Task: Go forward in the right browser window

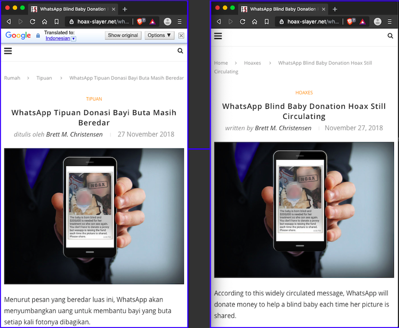Action: point(231,22)
